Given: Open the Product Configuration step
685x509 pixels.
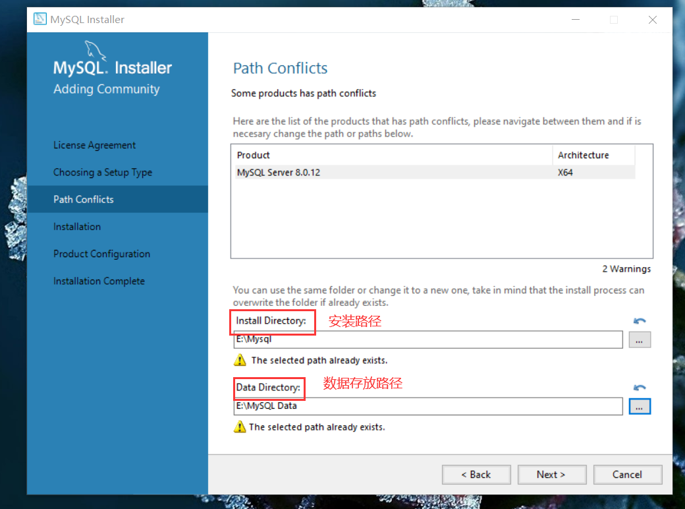Looking at the screenshot, I should (101, 254).
